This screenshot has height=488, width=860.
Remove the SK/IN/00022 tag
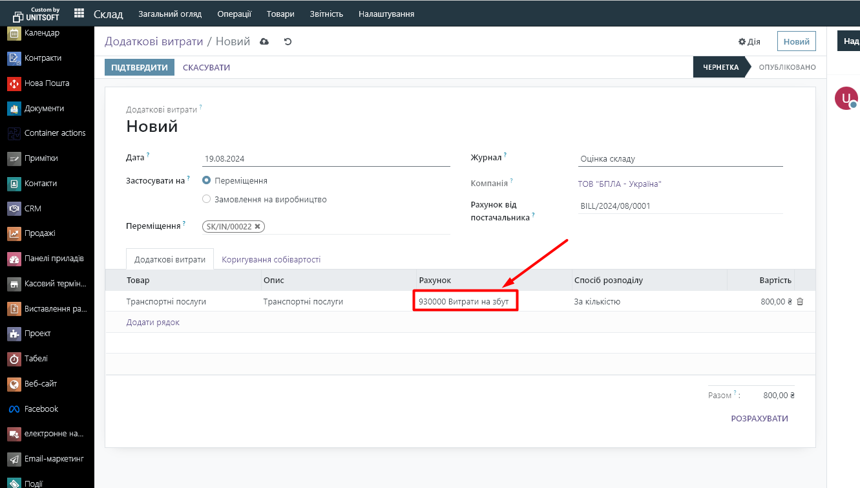tap(258, 226)
